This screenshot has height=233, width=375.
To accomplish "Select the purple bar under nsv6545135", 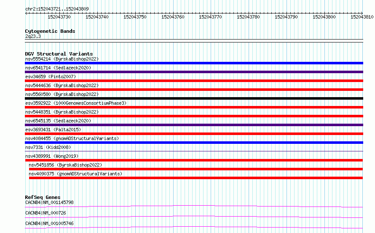I will (x=194, y=125).
